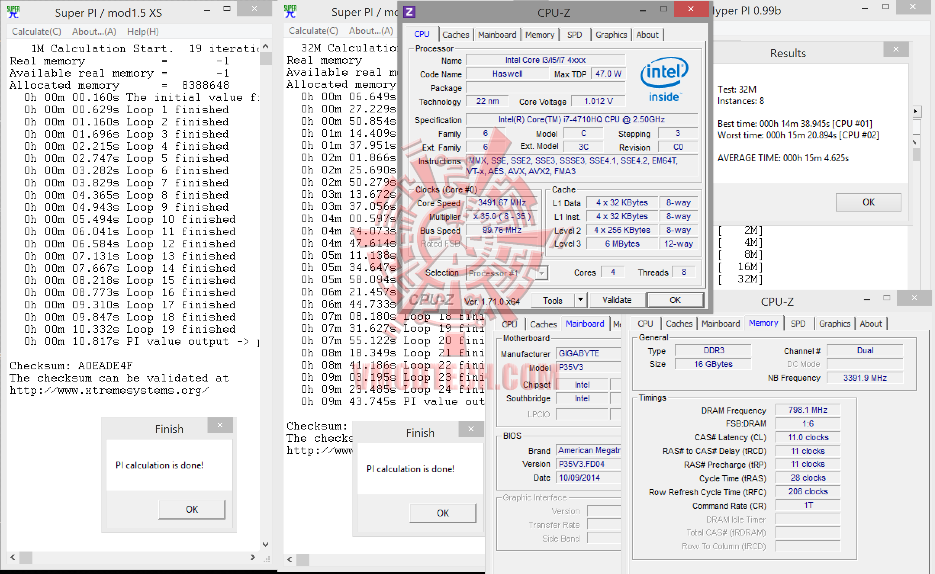Viewport: 935px width, 574px height.
Task: Click OK in the Hyper PI Results dialog
Action: coord(868,202)
